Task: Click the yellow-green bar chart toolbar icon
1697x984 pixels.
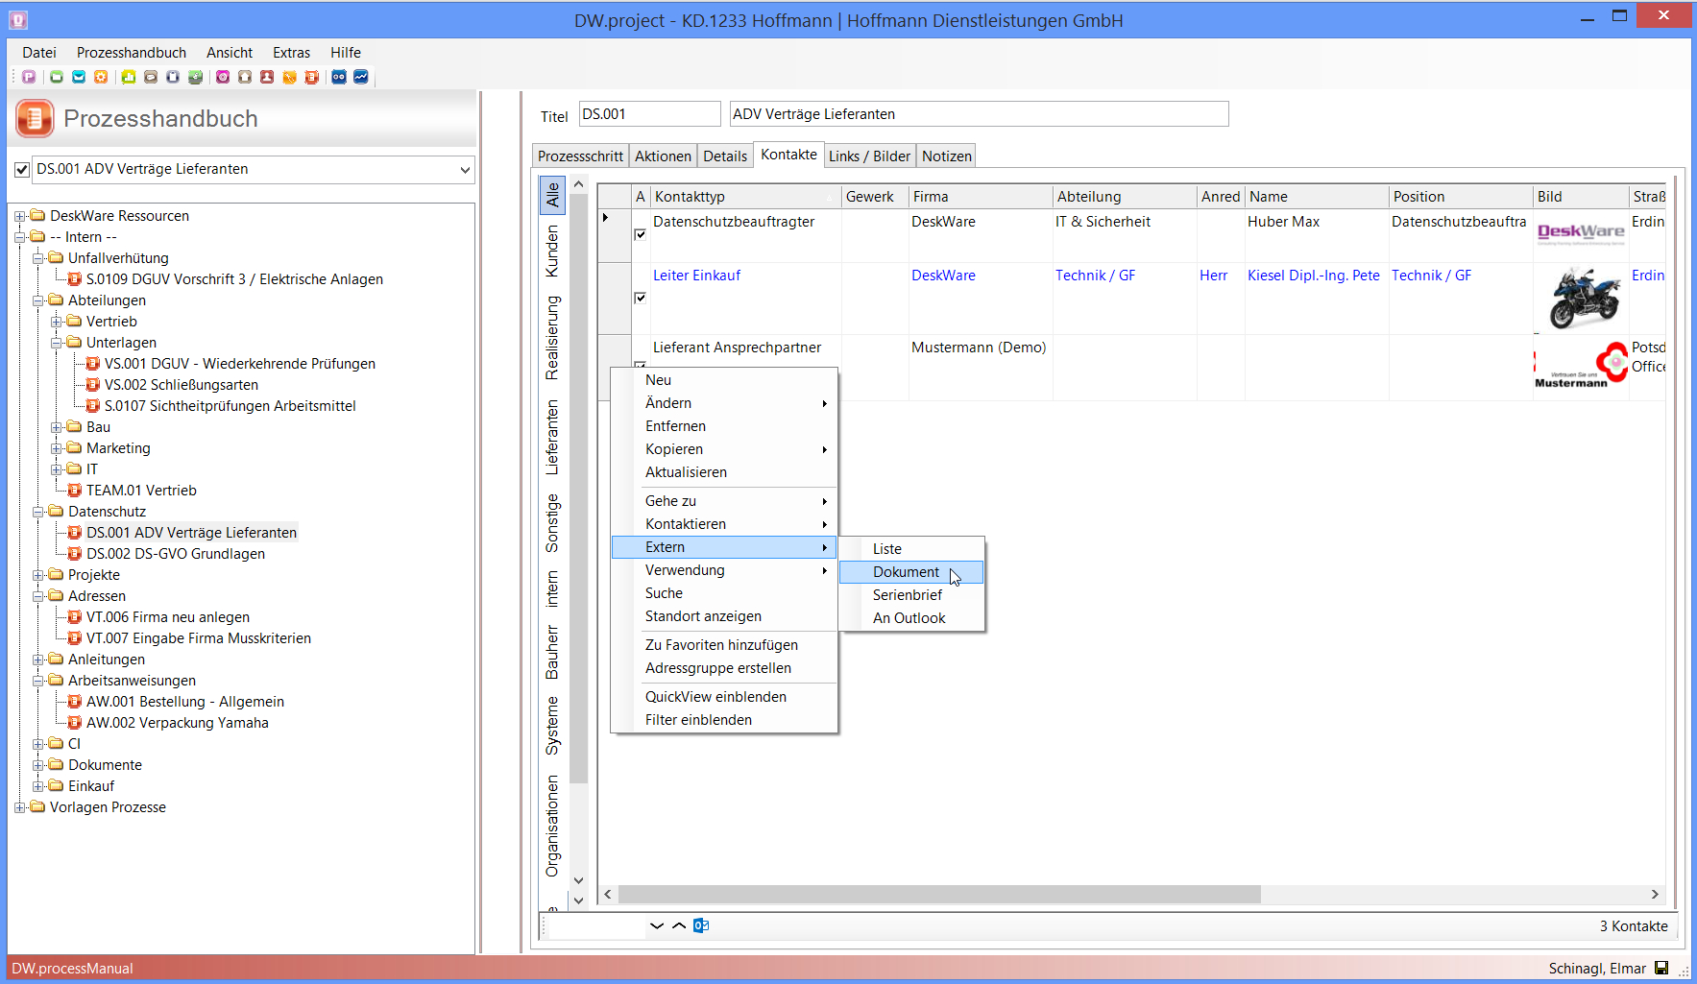Action: click(x=128, y=77)
